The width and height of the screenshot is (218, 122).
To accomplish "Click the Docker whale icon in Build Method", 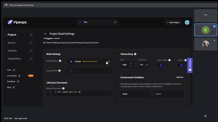I will coord(71,61).
